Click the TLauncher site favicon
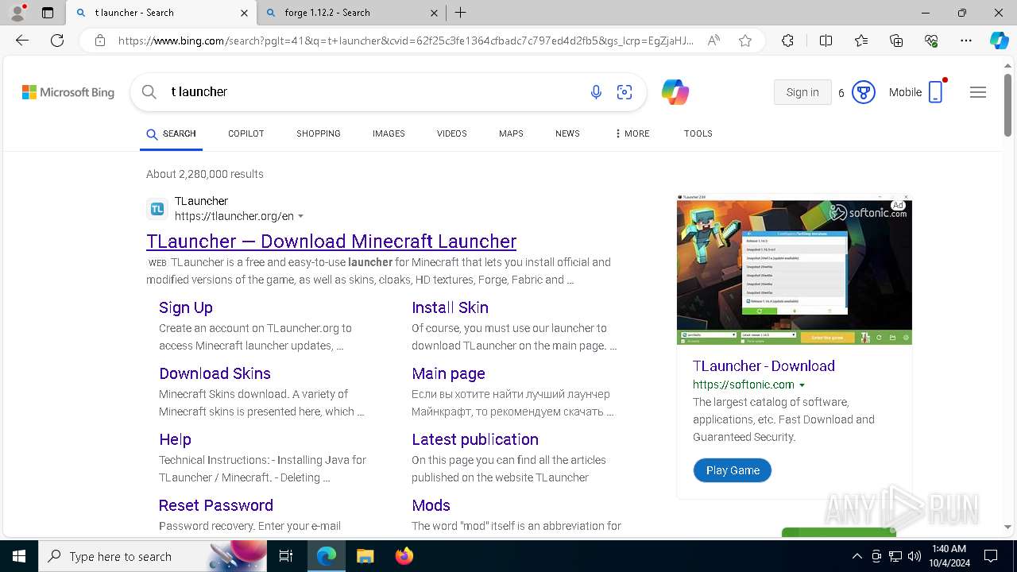The width and height of the screenshot is (1017, 572). (157, 209)
